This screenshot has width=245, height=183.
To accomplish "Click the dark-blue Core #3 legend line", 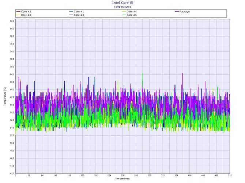I will pyautogui.click(x=71, y=15).
